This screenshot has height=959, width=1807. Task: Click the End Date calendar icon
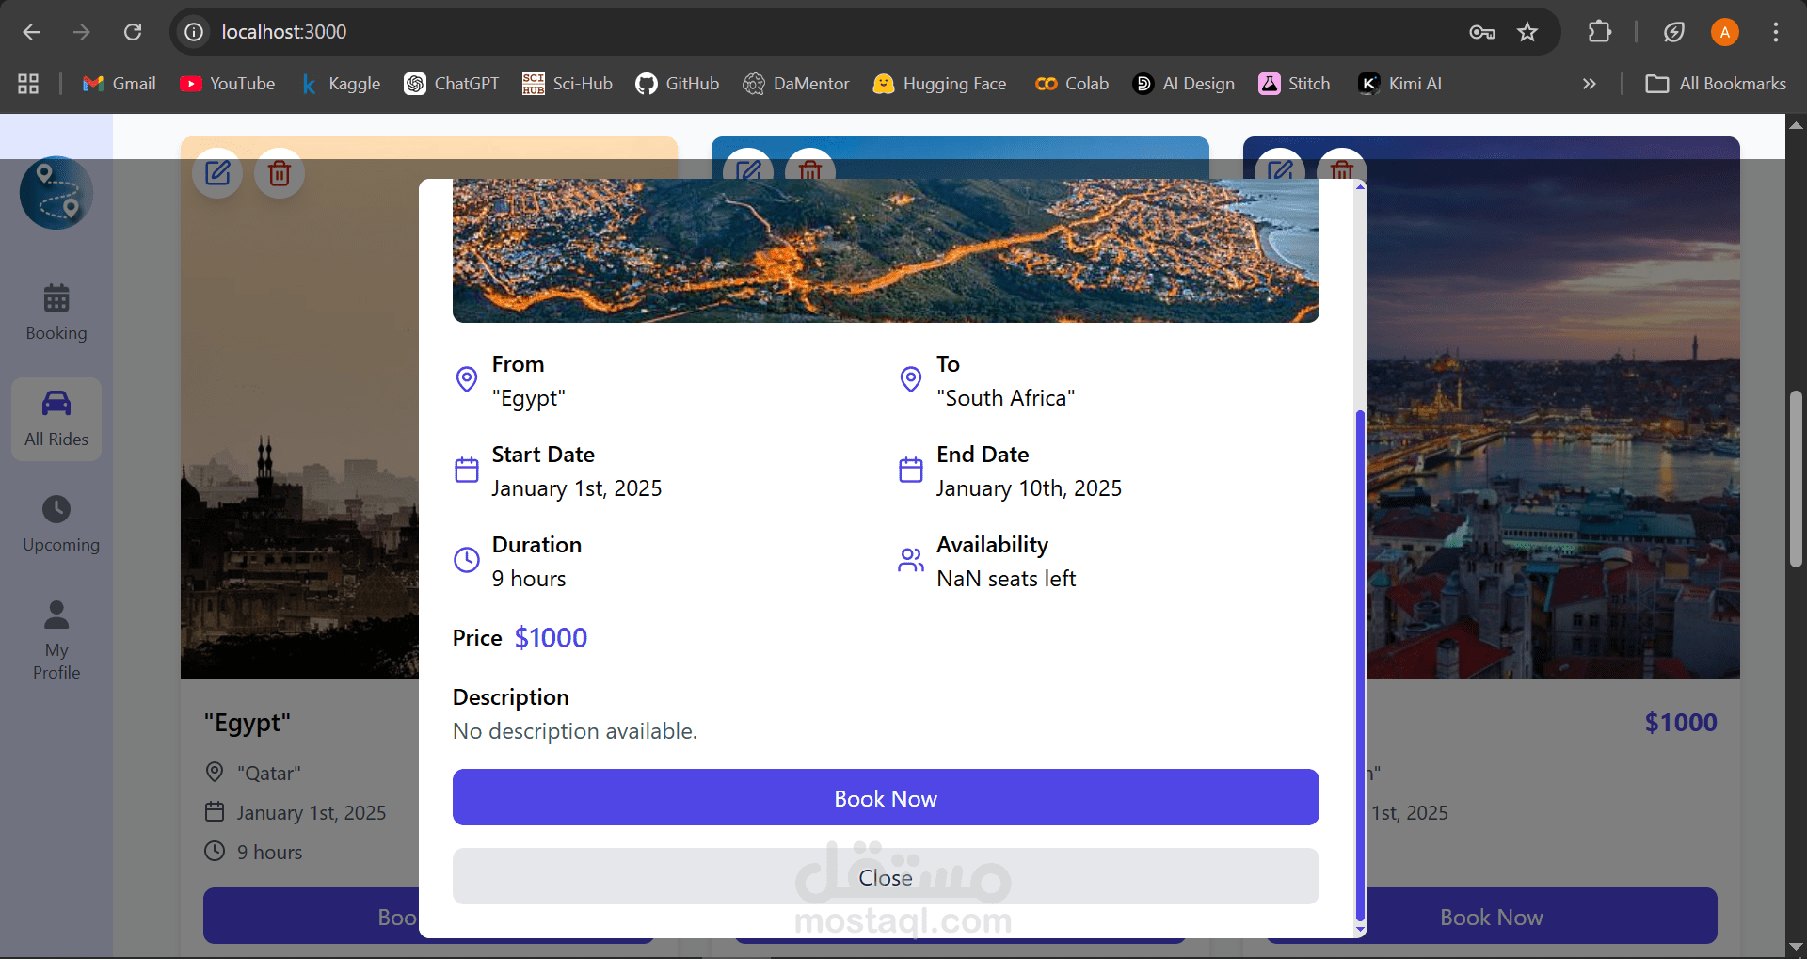point(911,470)
